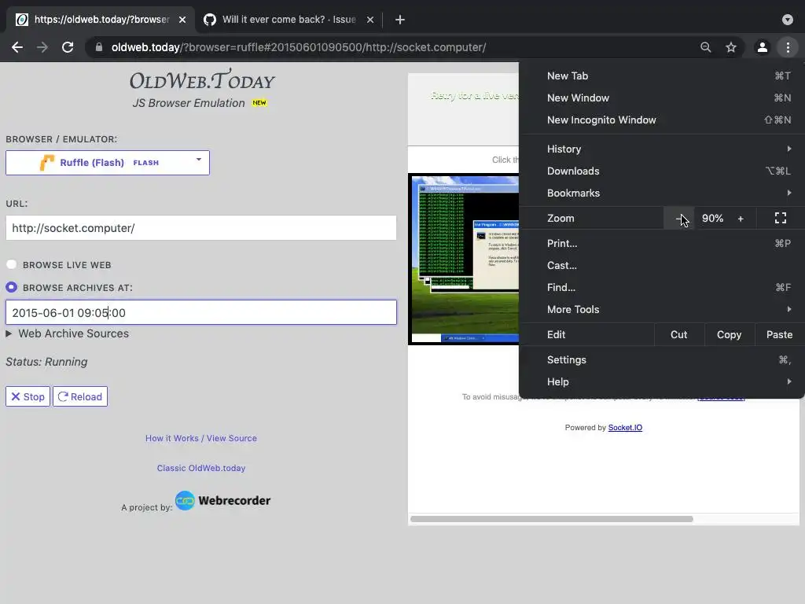Reload the page using the toolbar refresh icon

click(68, 47)
